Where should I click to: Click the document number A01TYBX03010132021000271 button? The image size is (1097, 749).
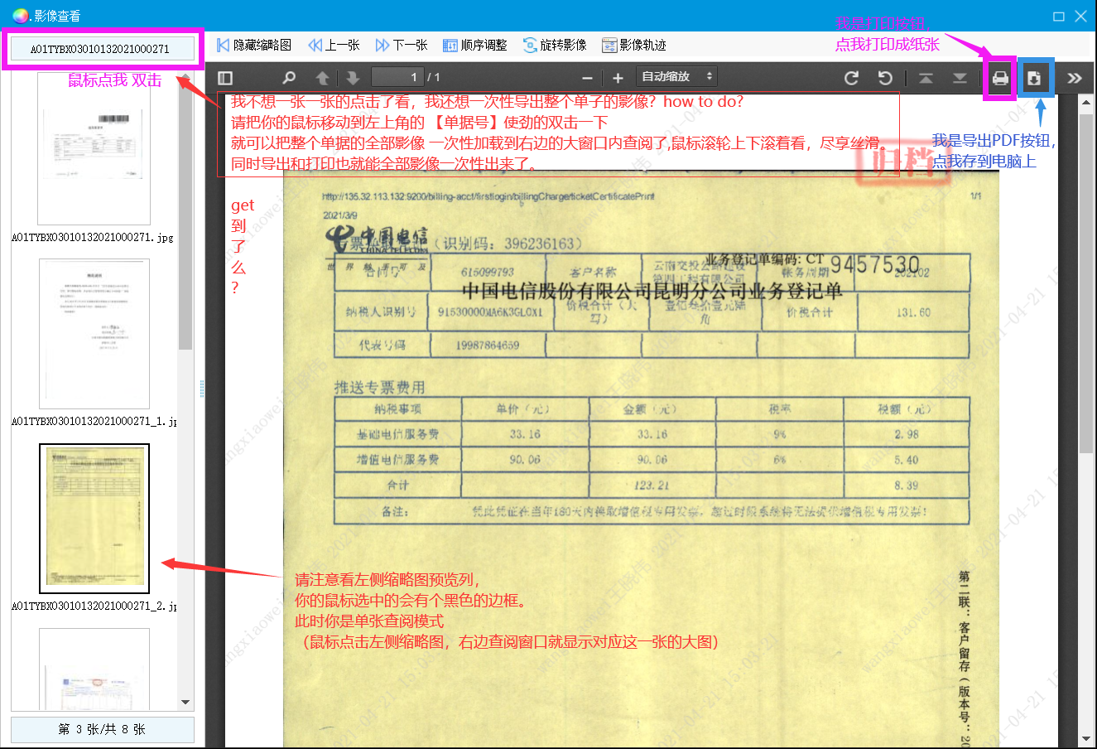pos(102,49)
